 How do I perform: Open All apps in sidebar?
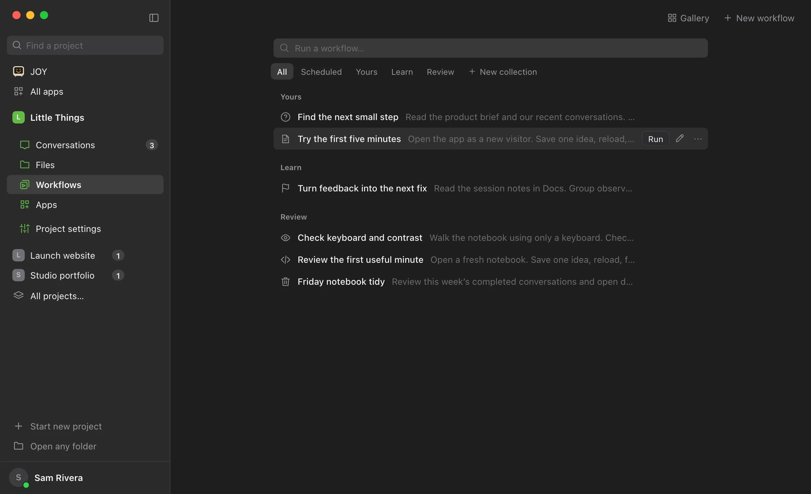click(85, 91)
